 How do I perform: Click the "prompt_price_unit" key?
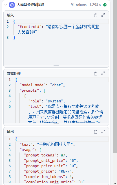(x=45, y=166)
